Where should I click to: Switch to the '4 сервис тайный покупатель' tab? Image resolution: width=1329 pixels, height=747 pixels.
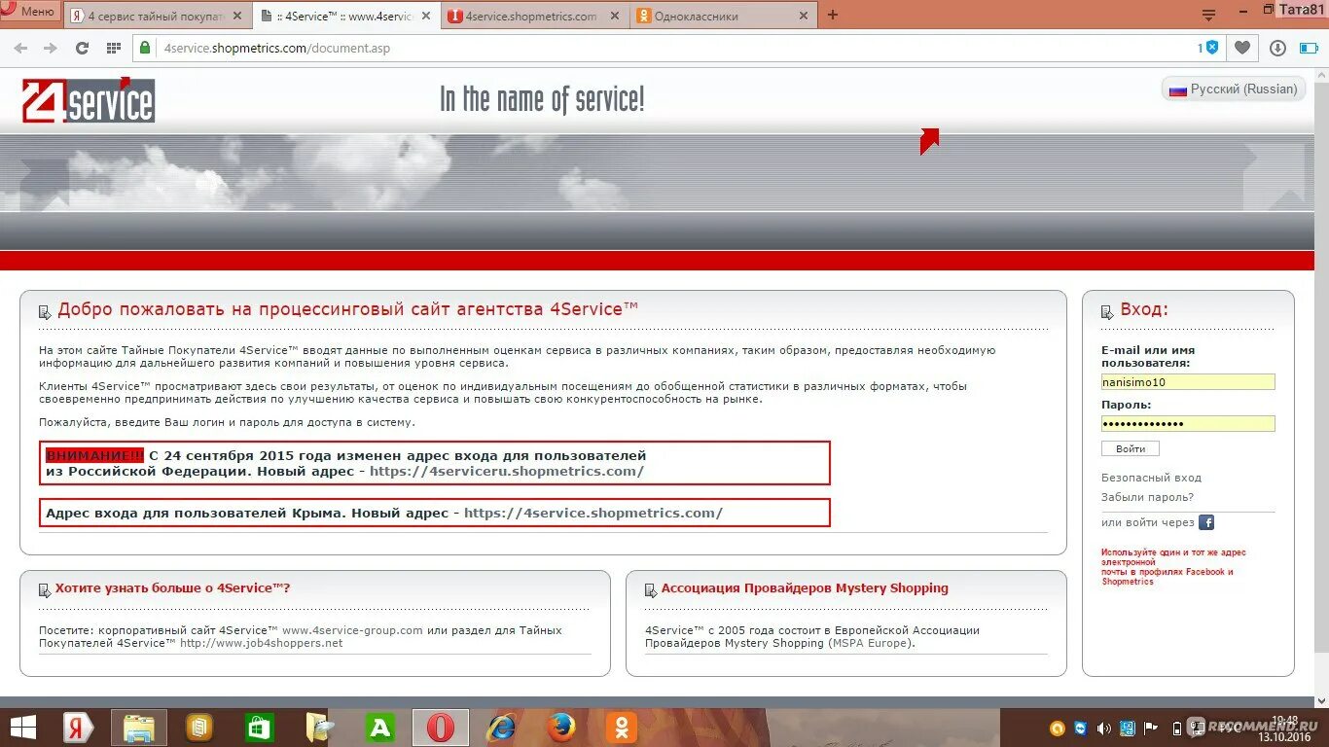point(156,16)
